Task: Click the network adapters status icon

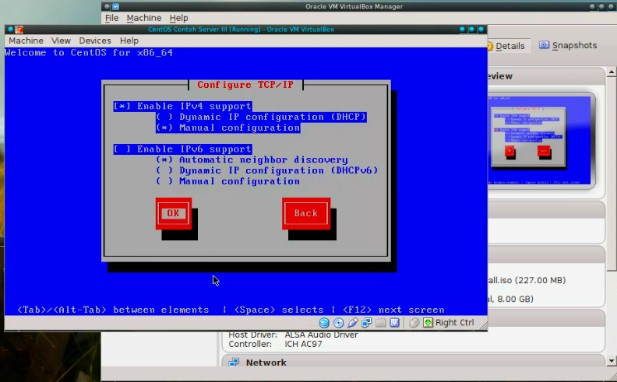Action: [367, 323]
